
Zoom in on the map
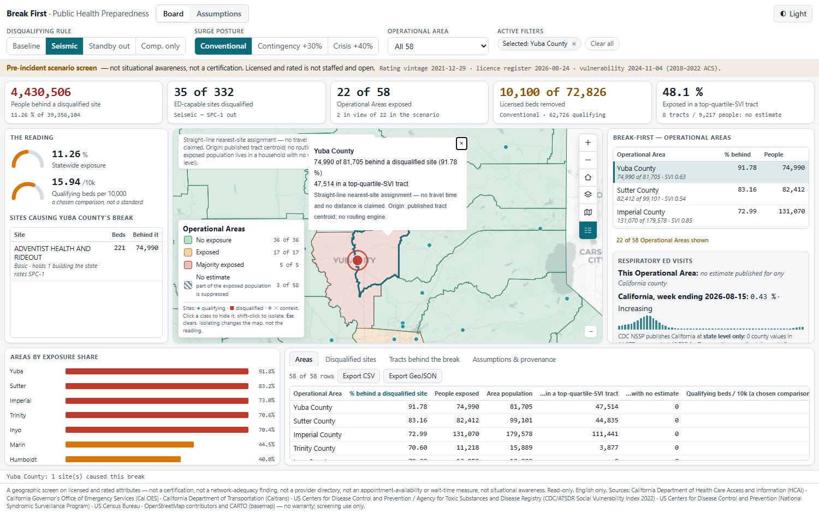point(587,142)
